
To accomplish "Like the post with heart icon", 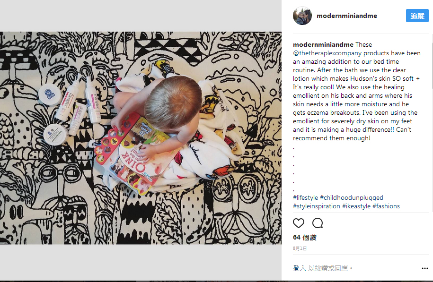I will click(299, 223).
